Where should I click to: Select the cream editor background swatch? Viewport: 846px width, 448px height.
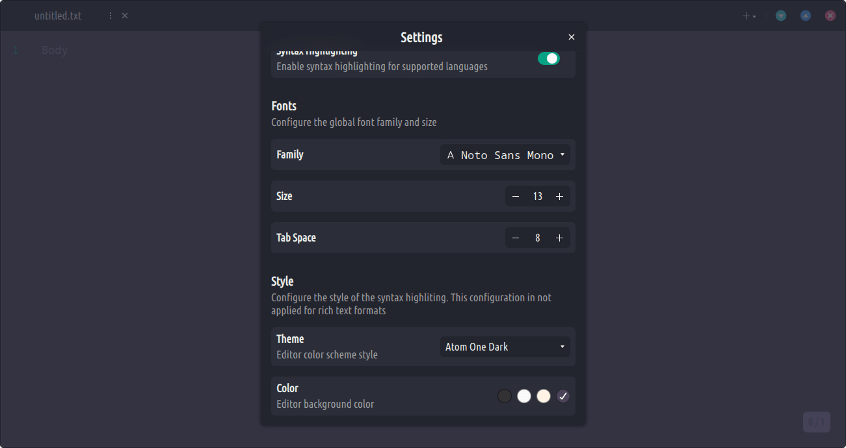point(544,396)
